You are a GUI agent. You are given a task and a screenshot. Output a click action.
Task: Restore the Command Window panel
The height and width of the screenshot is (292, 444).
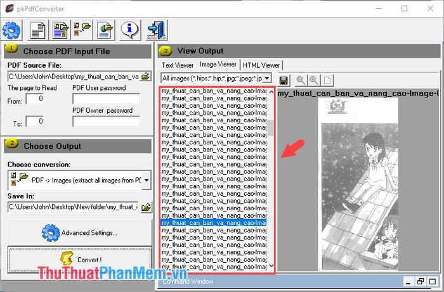(421, 281)
